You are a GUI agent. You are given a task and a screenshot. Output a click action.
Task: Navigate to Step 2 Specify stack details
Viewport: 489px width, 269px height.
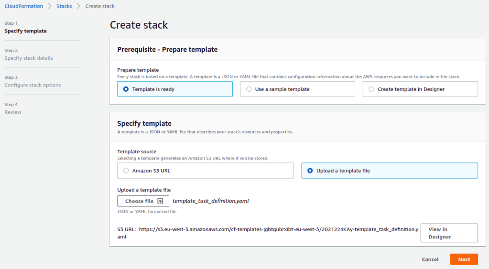click(x=29, y=58)
